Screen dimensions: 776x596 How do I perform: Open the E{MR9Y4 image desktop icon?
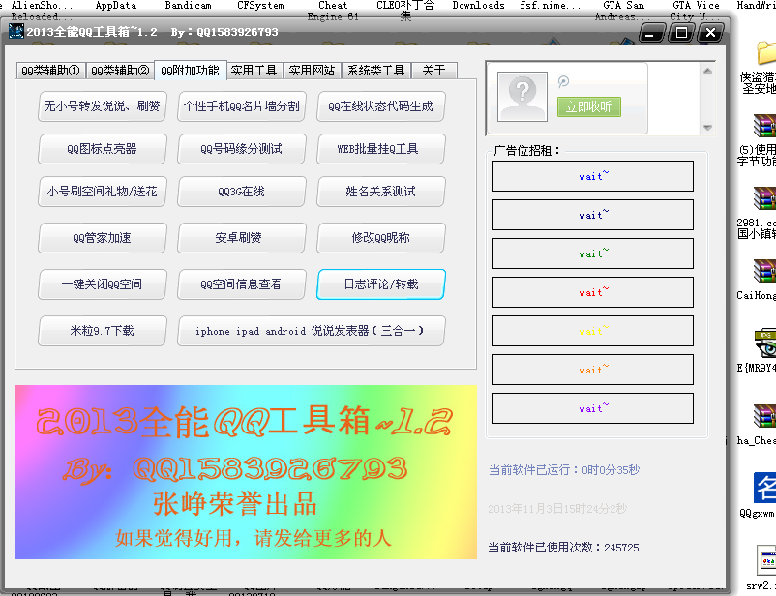(765, 343)
